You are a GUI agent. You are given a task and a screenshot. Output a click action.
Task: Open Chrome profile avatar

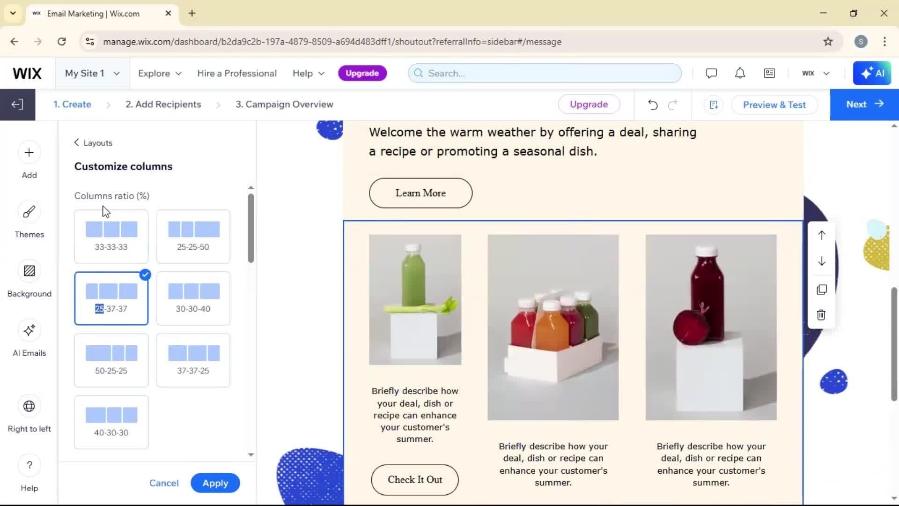tap(861, 42)
